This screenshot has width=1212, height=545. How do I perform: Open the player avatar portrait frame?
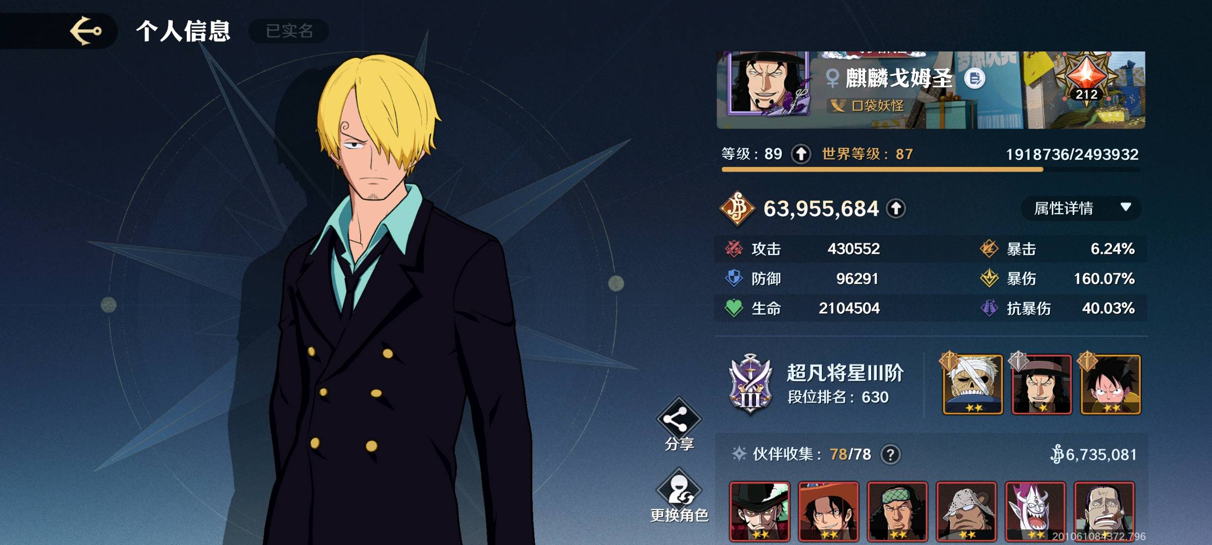768,84
